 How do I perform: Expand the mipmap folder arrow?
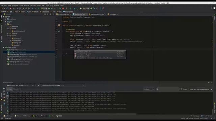click(x=8, y=33)
